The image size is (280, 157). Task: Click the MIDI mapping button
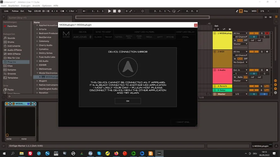point(254,11)
